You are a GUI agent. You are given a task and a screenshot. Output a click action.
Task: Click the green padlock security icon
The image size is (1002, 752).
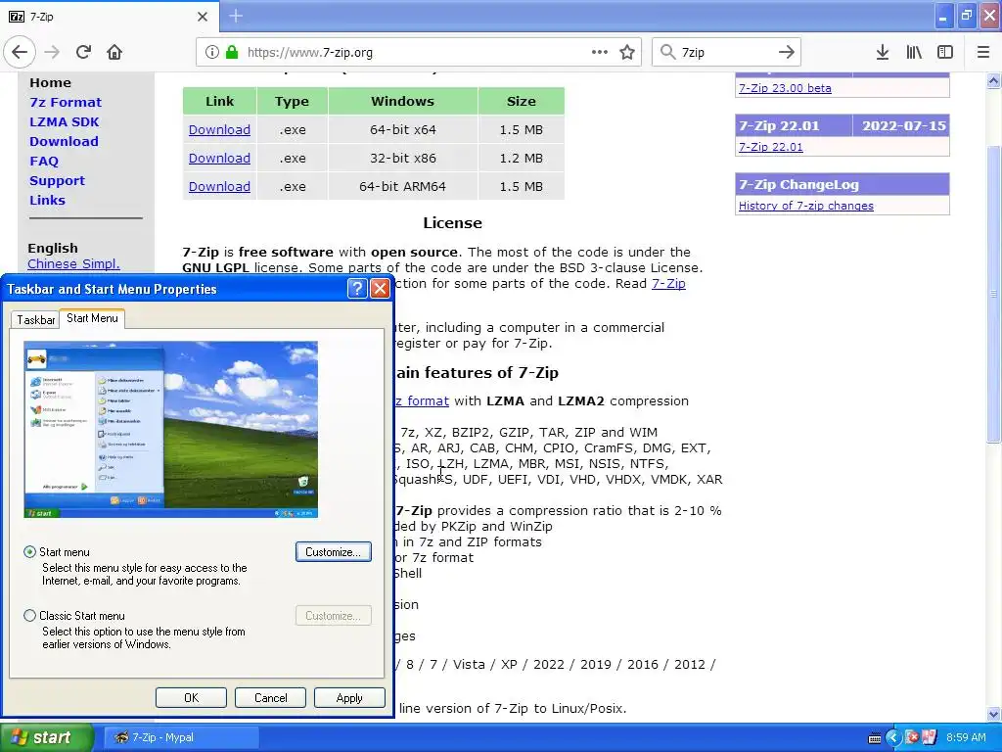(x=232, y=52)
